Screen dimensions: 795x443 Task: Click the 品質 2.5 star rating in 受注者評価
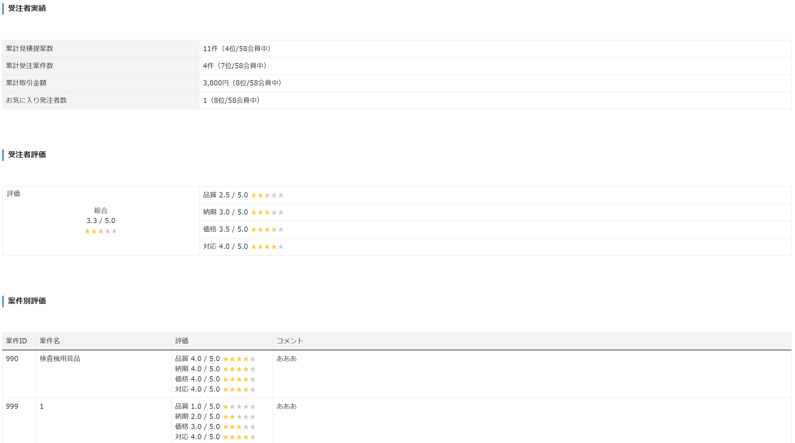pyautogui.click(x=267, y=195)
